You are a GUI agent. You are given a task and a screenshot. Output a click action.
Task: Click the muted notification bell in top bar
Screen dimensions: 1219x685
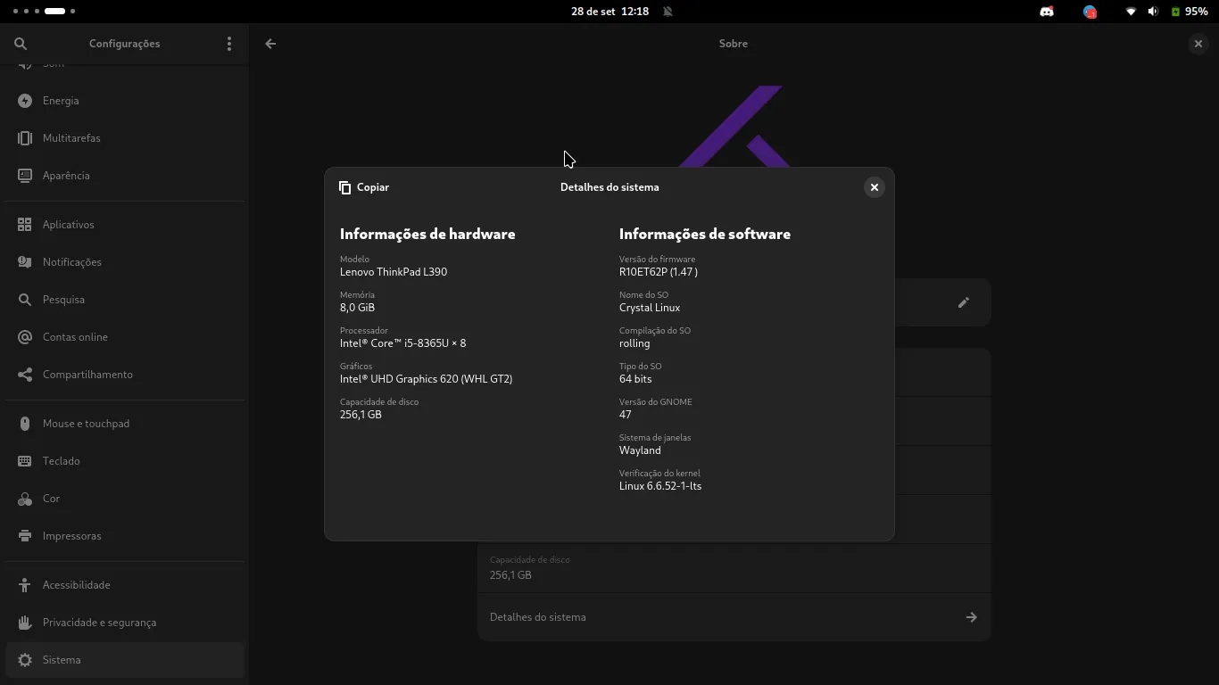pos(668,12)
